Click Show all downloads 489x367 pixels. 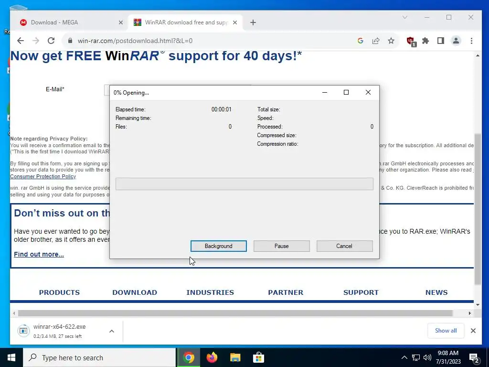pos(446,331)
